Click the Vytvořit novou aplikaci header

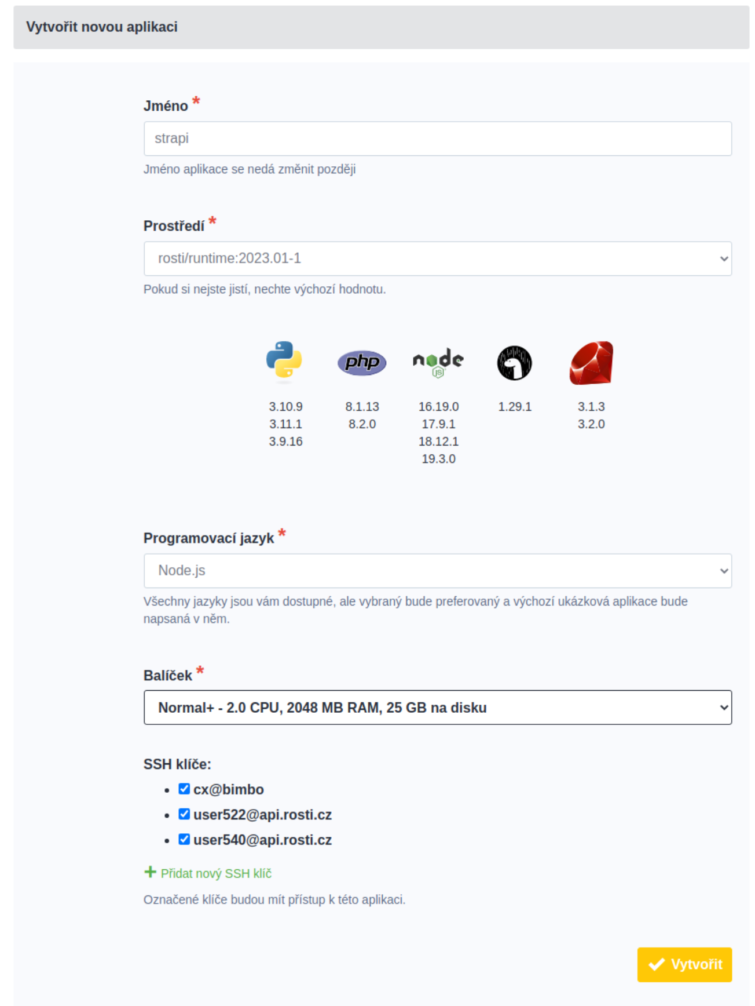pyautogui.click(x=102, y=27)
